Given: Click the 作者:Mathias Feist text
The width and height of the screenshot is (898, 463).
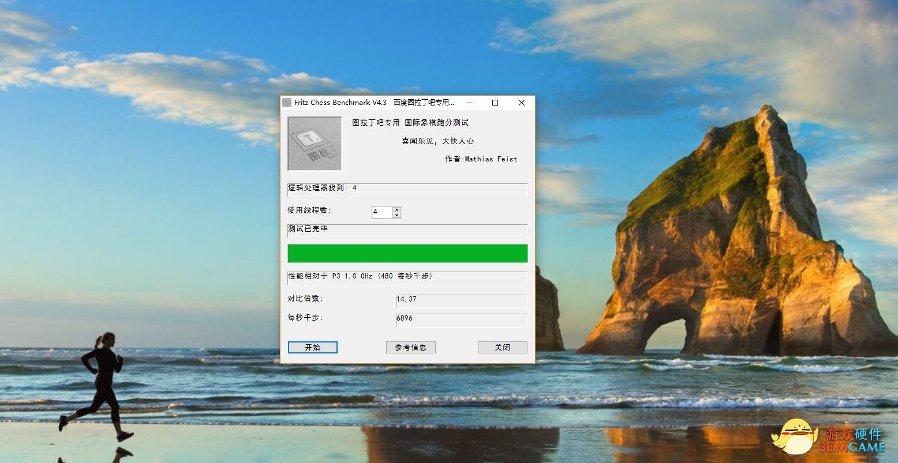Looking at the screenshot, I should pos(481,159).
